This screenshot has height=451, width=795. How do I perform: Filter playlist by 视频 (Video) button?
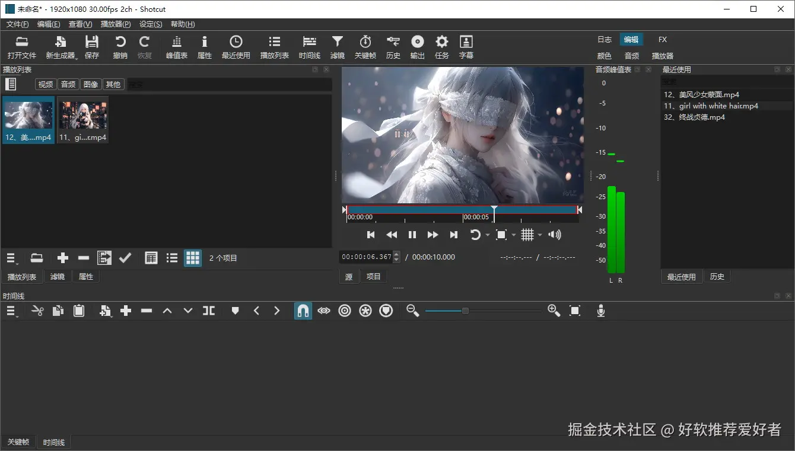46,84
